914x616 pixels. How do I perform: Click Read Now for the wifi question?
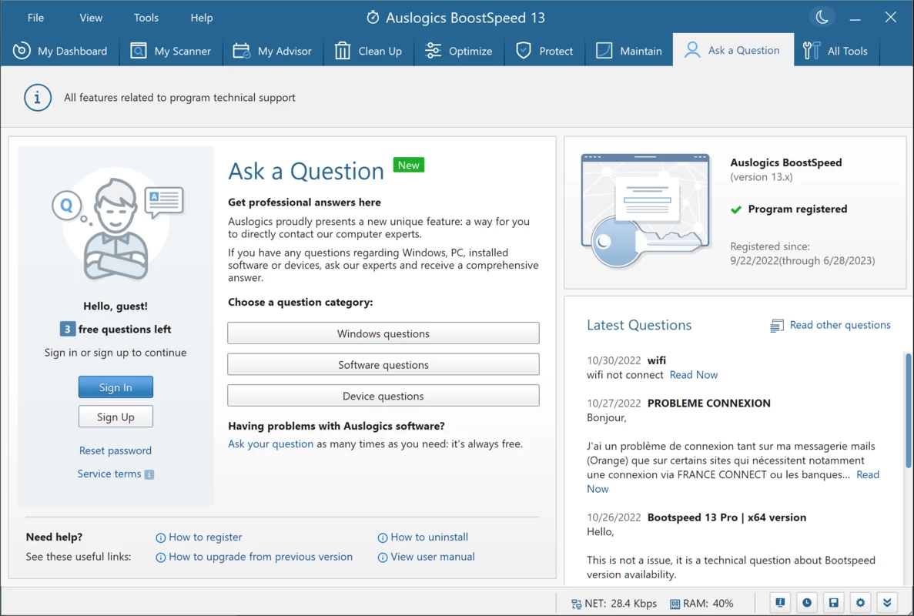pyautogui.click(x=694, y=375)
